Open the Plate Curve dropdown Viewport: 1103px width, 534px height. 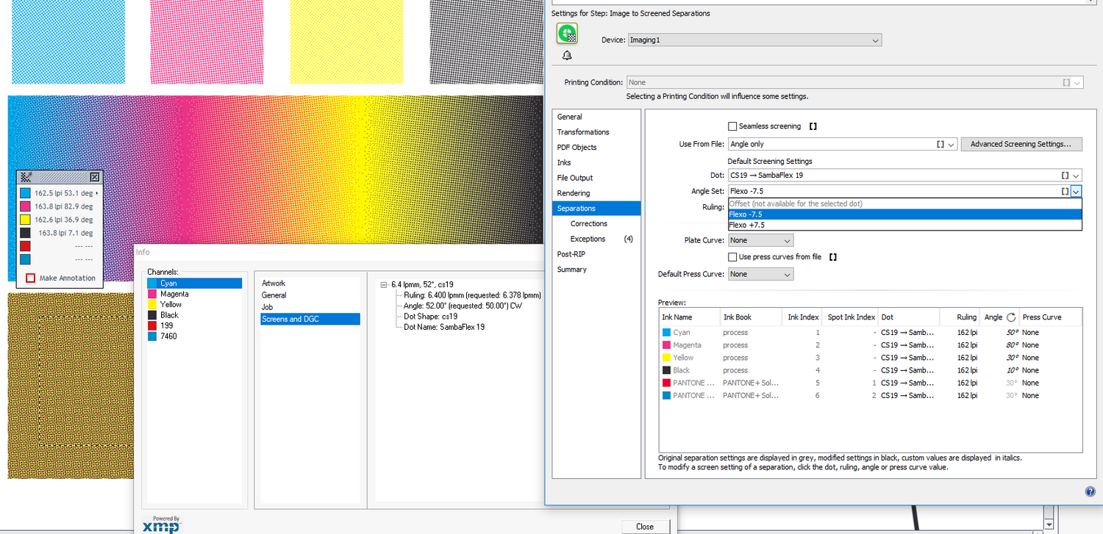pyautogui.click(x=760, y=240)
